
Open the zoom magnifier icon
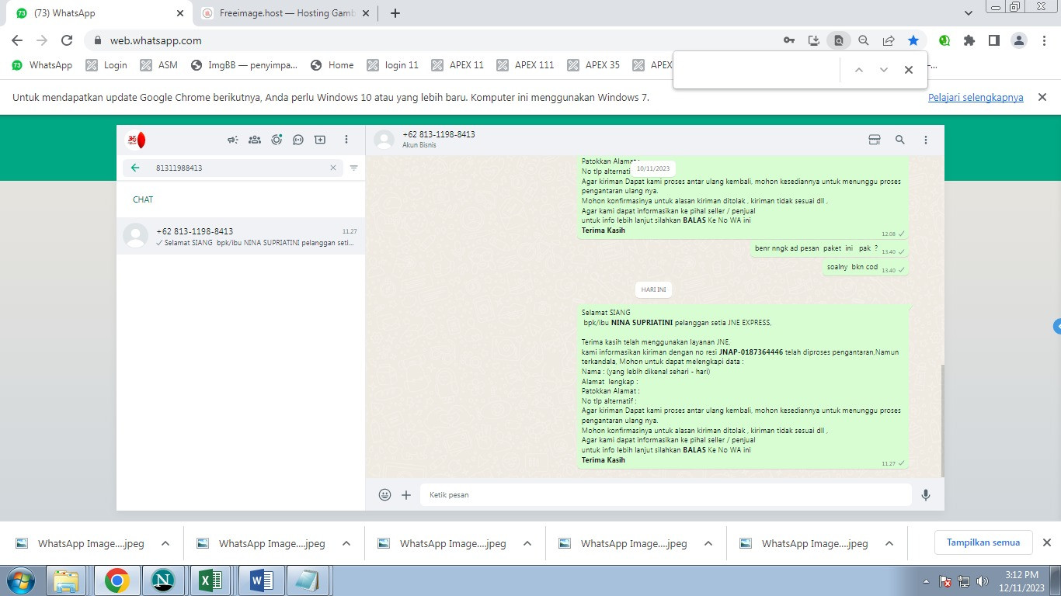point(863,40)
